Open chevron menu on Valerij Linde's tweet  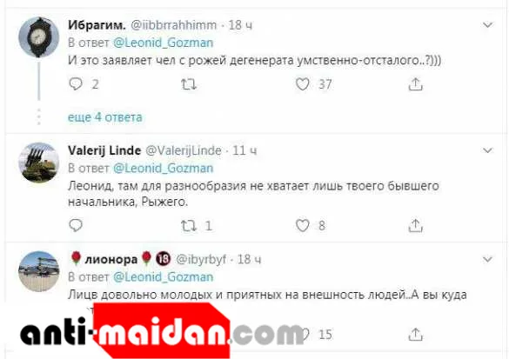tap(487, 150)
